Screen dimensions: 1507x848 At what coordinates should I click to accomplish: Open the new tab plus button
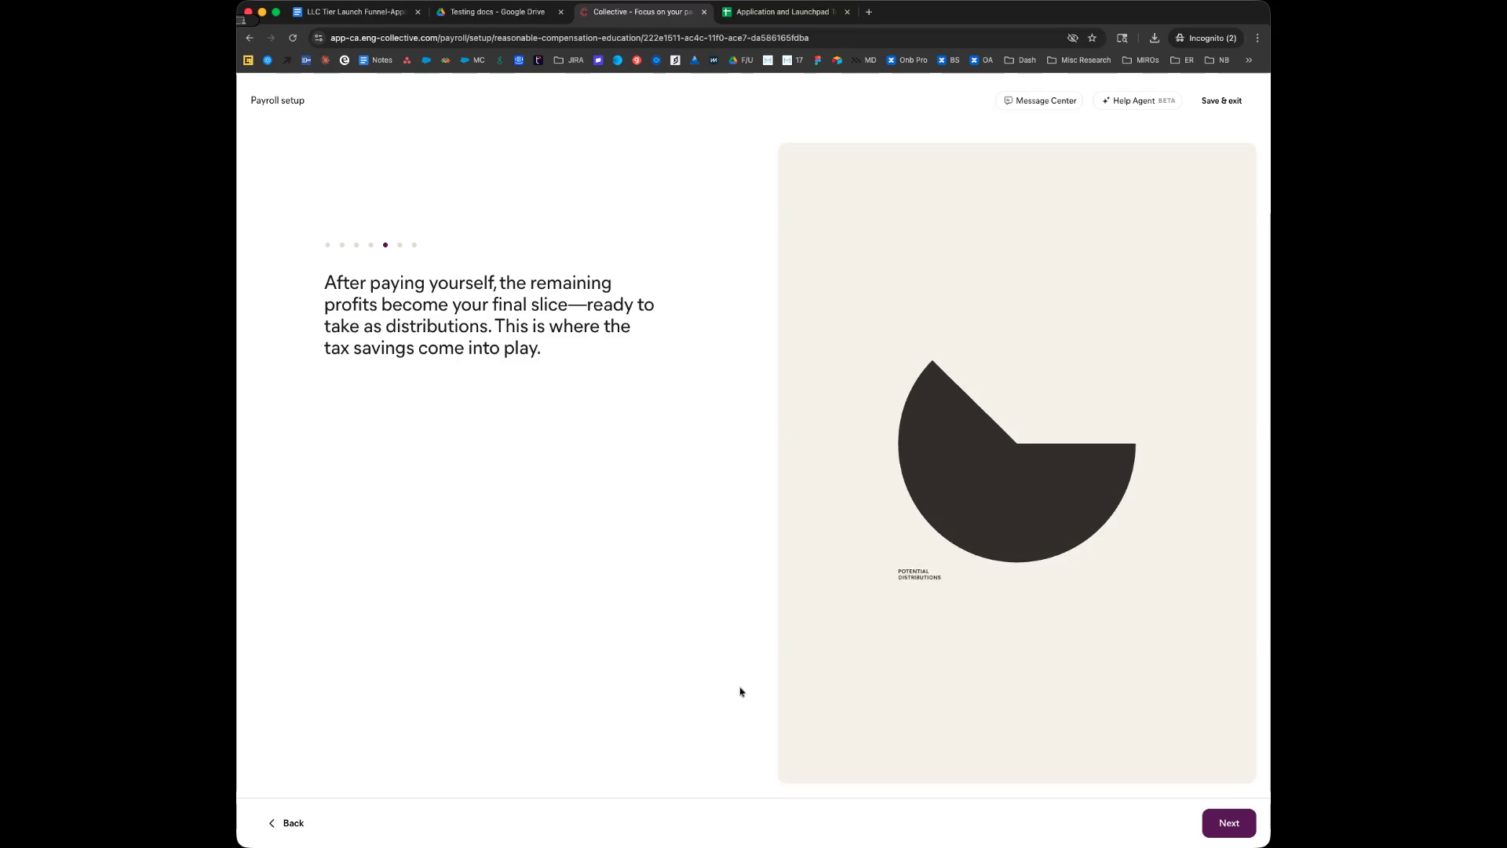pos(869,12)
